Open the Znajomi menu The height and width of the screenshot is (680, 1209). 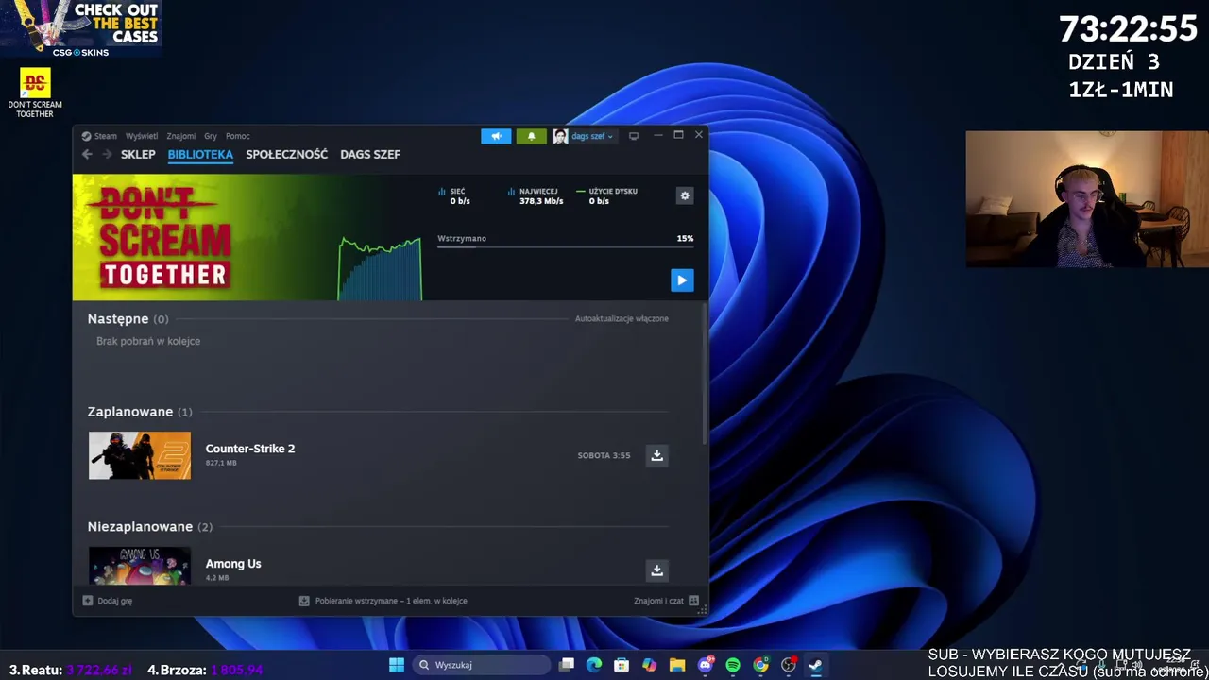[181, 136]
